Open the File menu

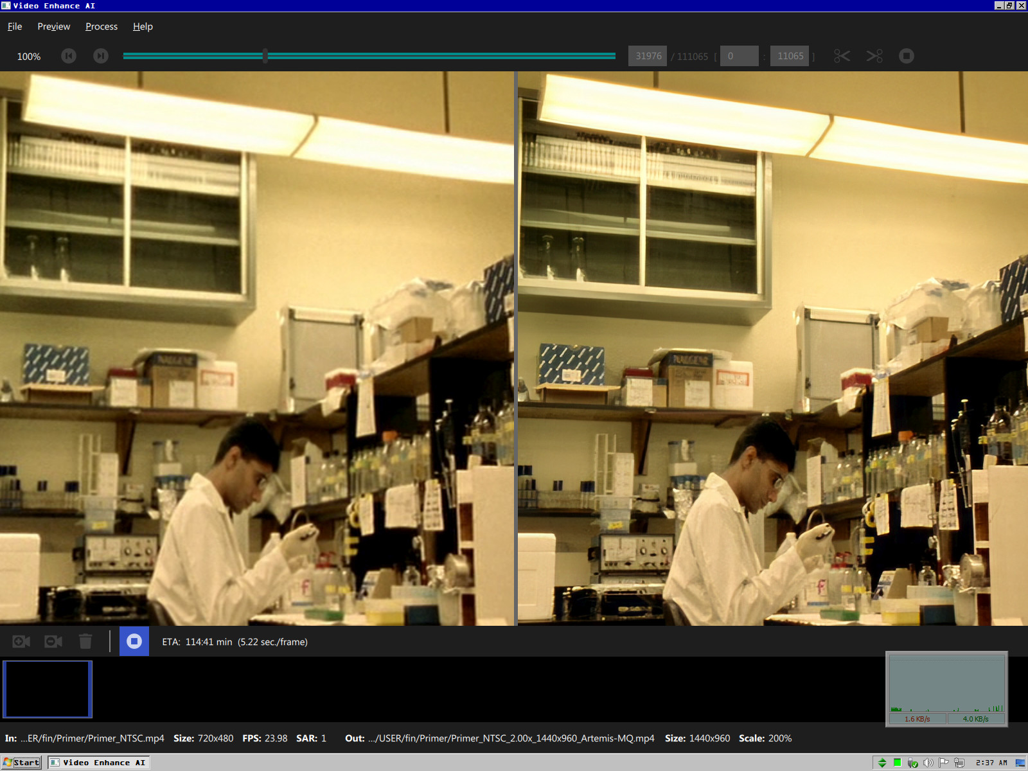click(15, 26)
